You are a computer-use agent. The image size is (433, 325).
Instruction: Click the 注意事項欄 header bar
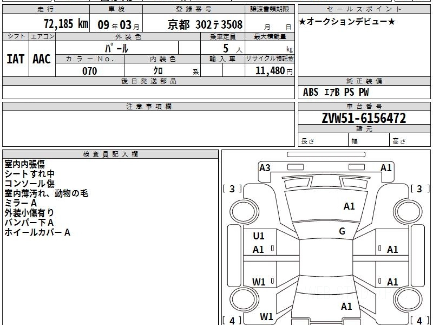tap(148, 107)
